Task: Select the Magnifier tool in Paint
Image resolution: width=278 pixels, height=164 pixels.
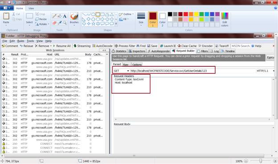Action: click(x=65, y=23)
